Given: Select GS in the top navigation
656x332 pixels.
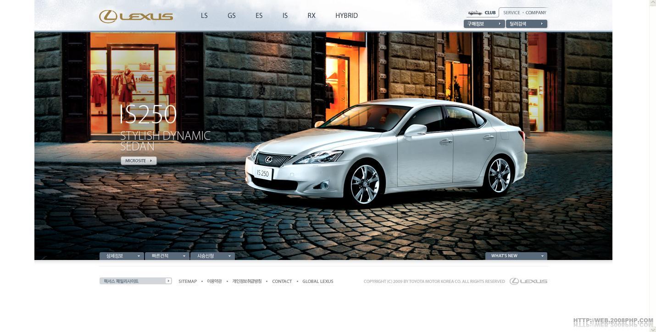Looking at the screenshot, I should (232, 16).
